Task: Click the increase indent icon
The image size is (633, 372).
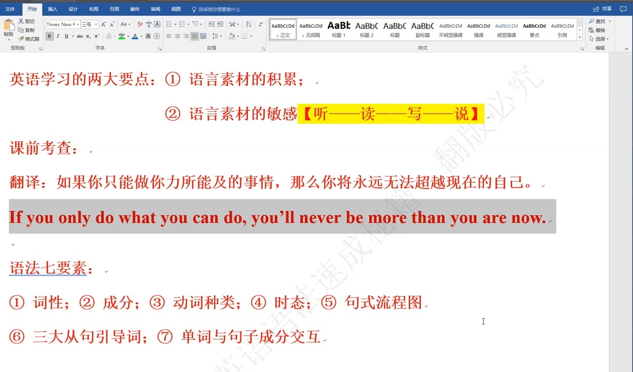Action: [220, 24]
